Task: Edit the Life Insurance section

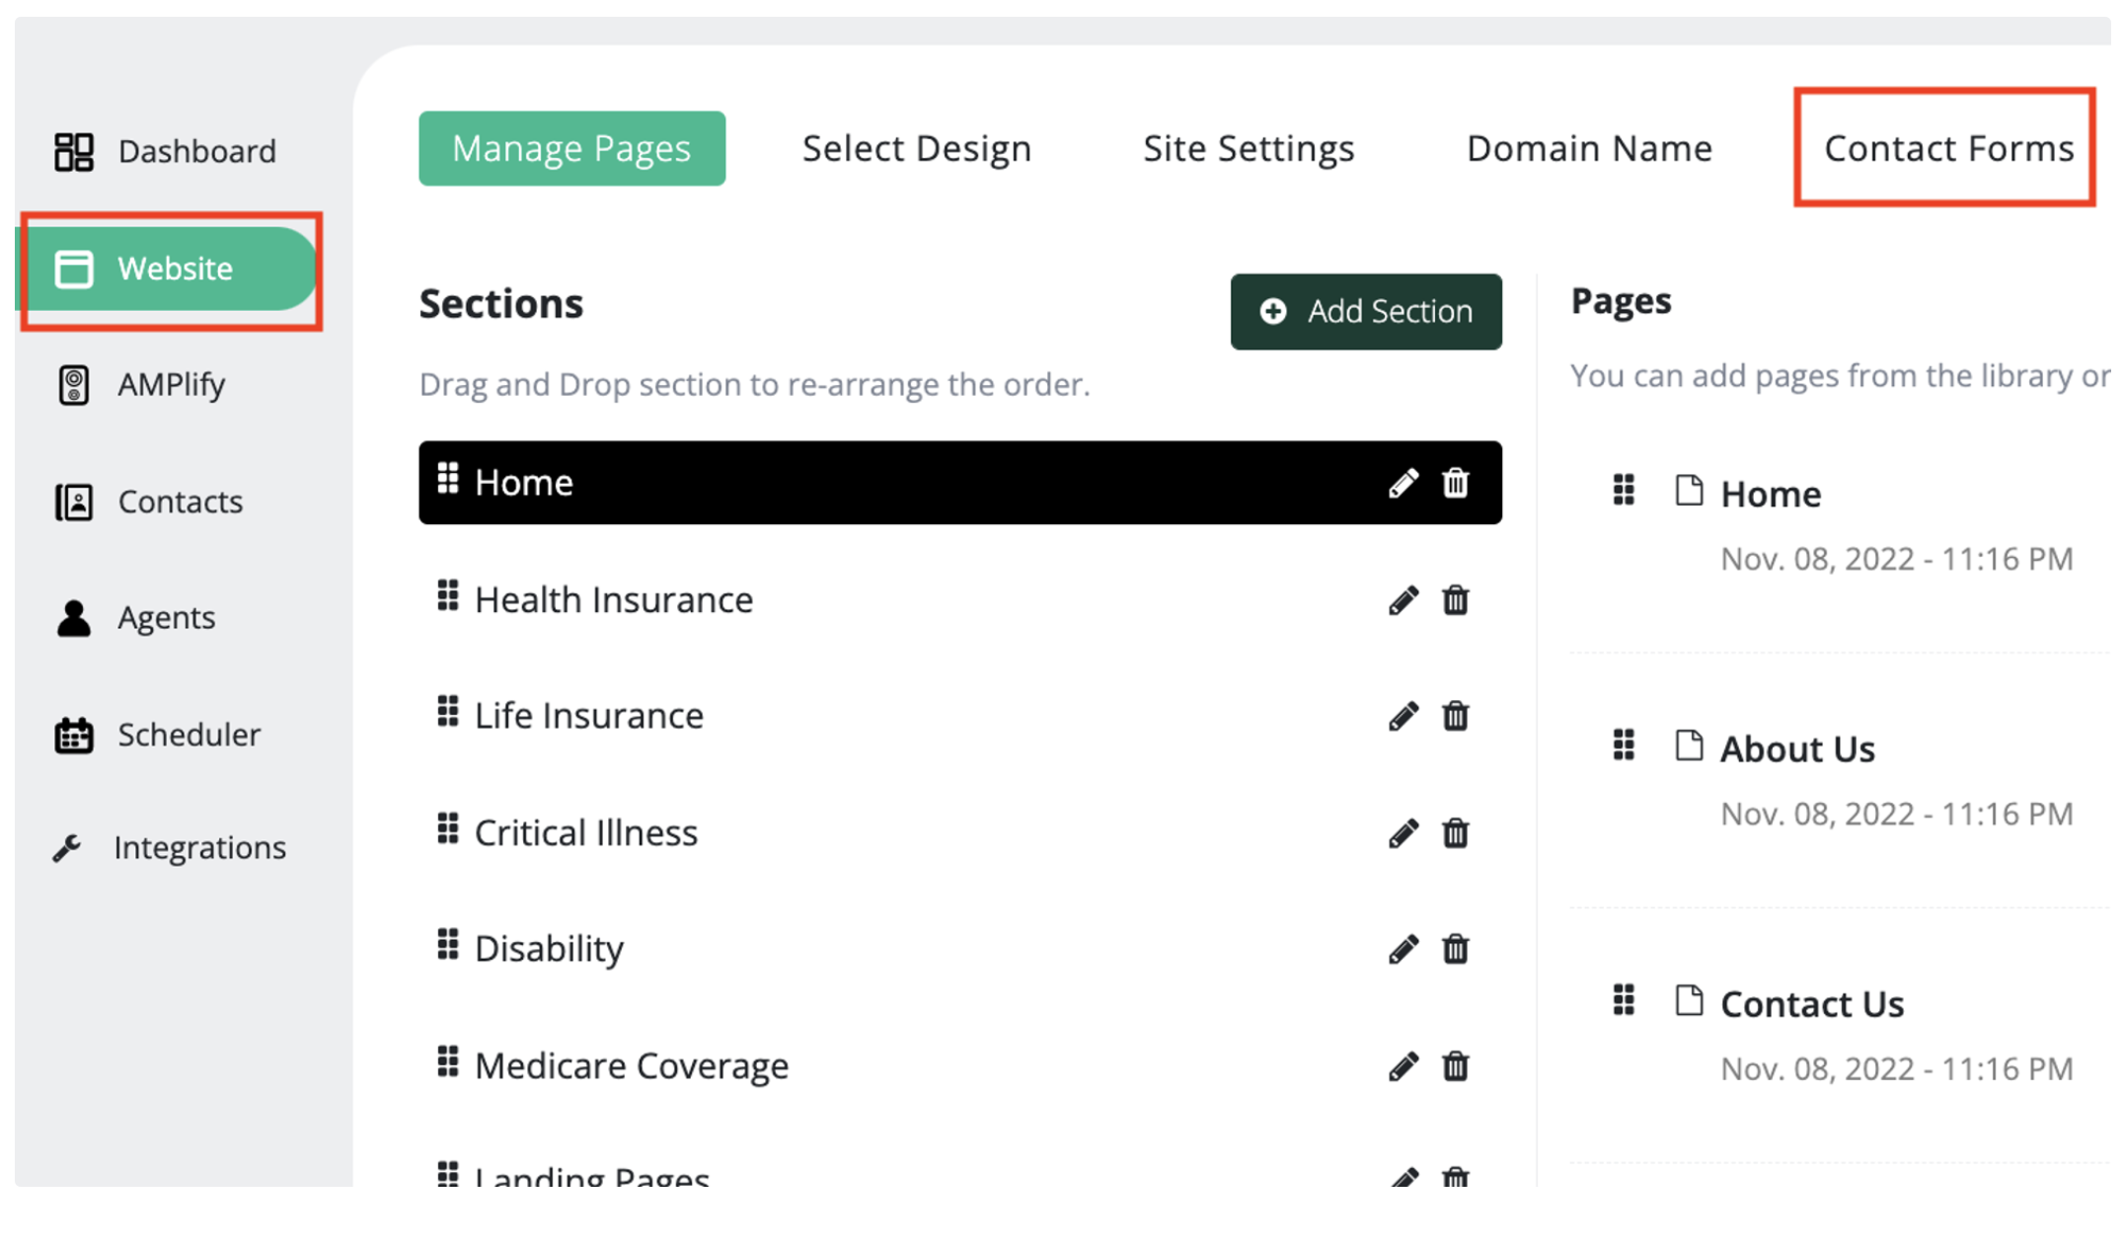Action: 1403,716
